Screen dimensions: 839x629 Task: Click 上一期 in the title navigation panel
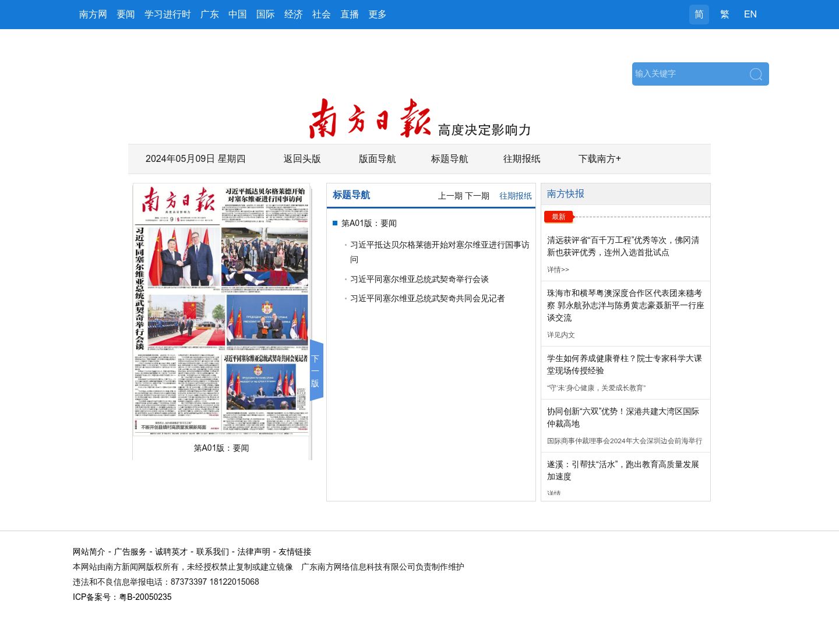tap(450, 196)
